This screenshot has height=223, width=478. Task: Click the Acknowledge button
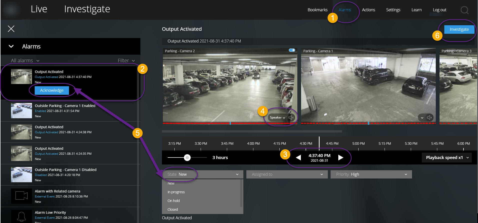tap(52, 90)
